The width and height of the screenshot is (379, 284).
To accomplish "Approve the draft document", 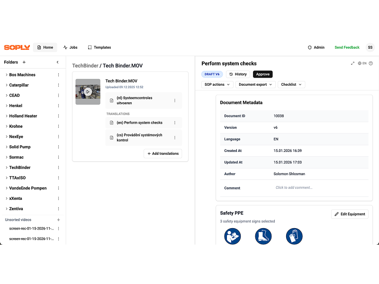I will [262, 74].
